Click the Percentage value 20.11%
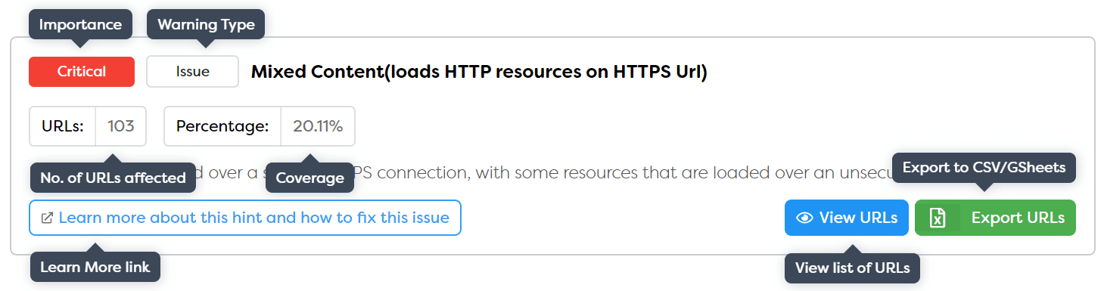 click(318, 126)
